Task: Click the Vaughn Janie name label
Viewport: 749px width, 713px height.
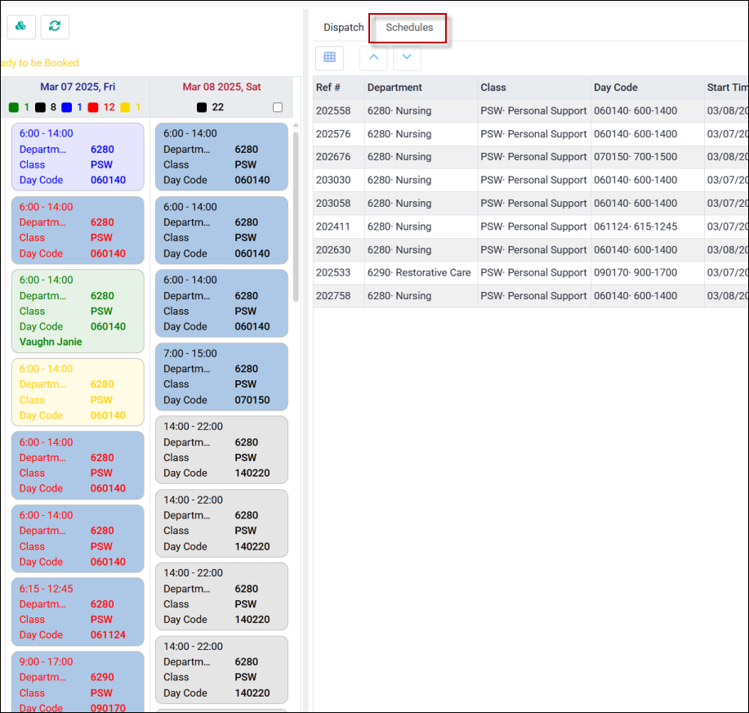Action: coord(51,342)
